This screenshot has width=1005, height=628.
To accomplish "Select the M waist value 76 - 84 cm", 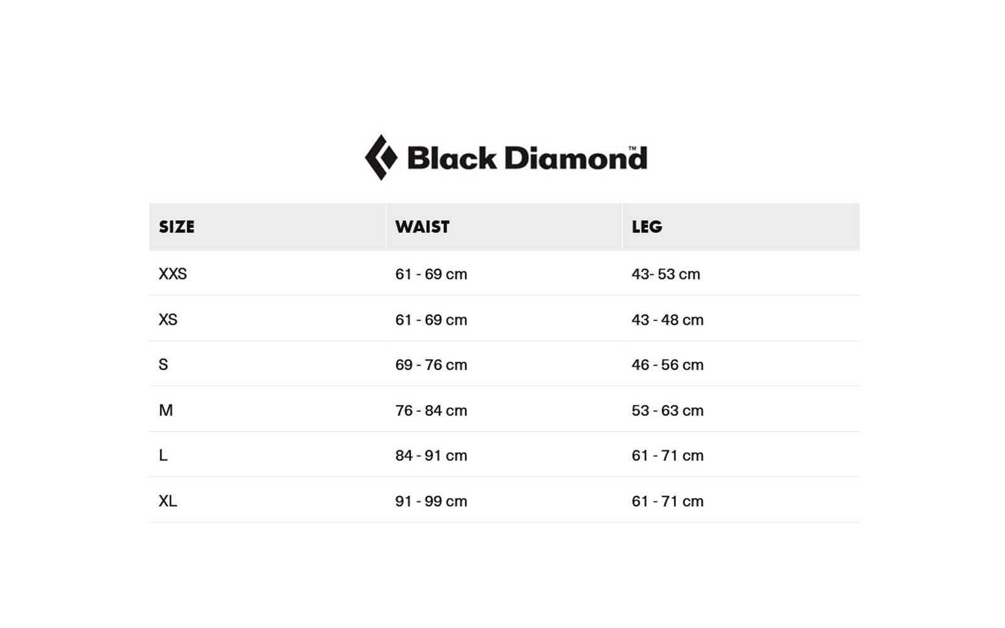I will [x=431, y=411].
